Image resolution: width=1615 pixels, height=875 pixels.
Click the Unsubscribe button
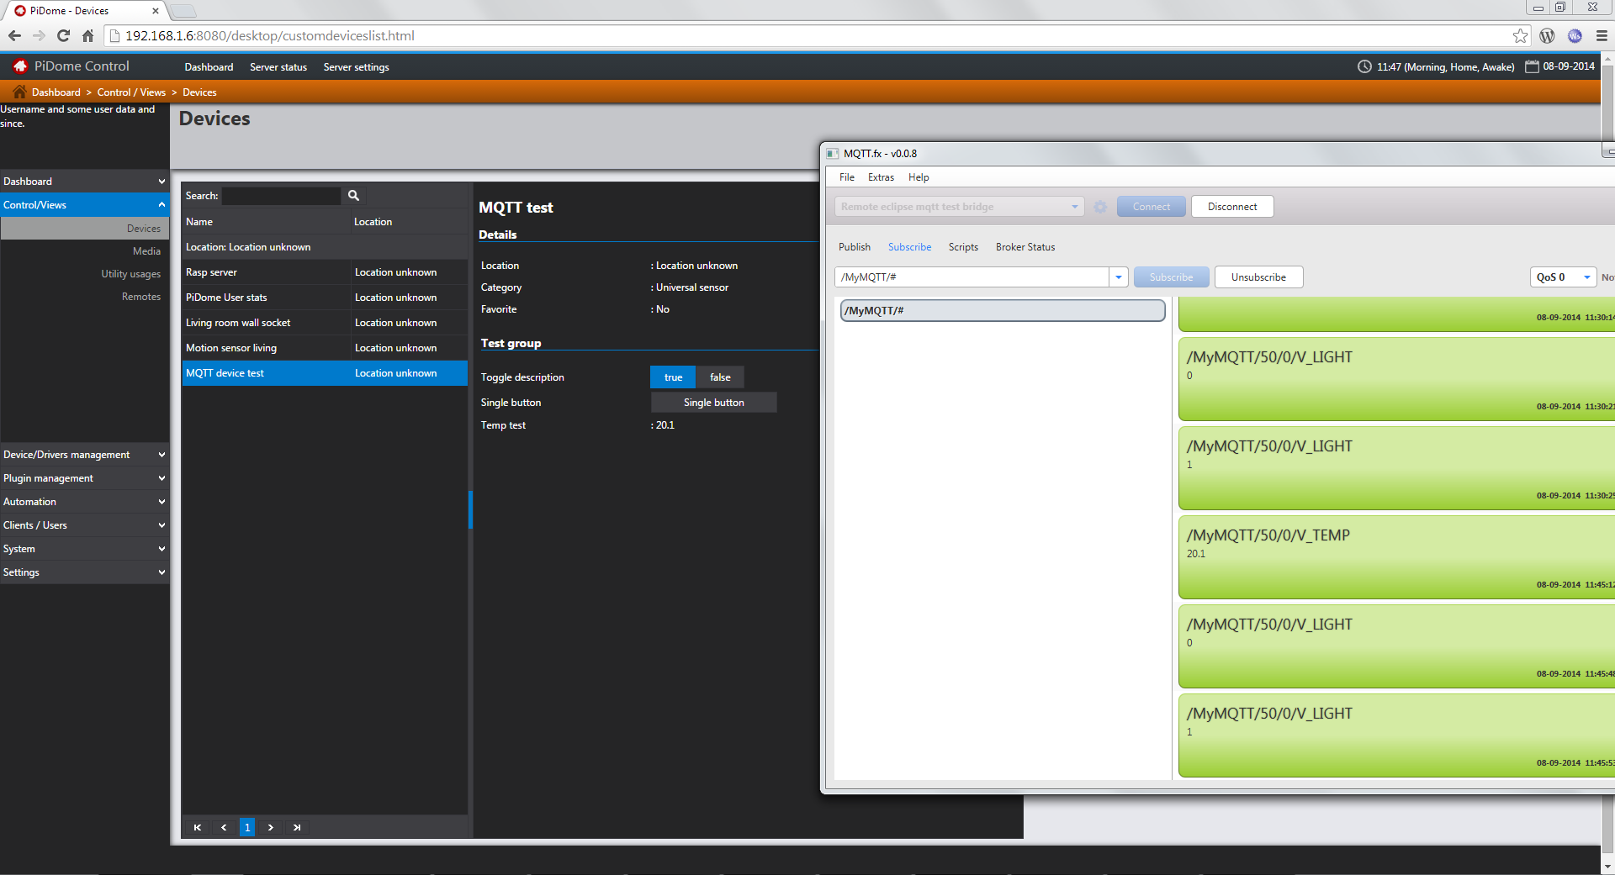point(1258,277)
